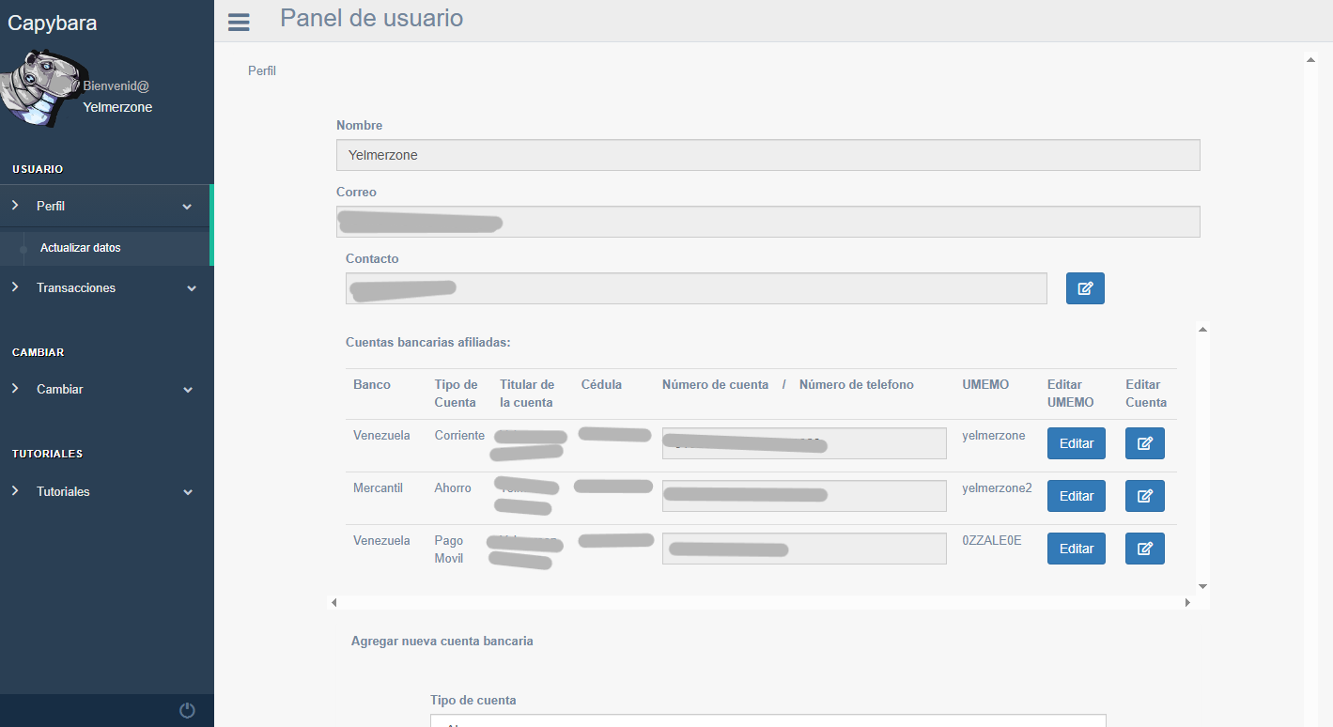This screenshot has height=727, width=1333.
Task: Edit account for 0ZZALE0E row
Action: click(x=1144, y=549)
